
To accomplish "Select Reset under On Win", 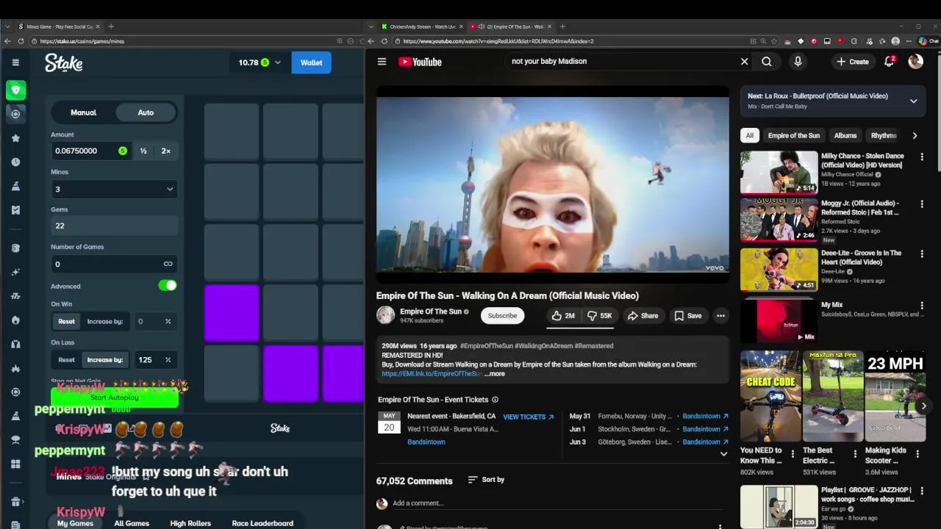I will 66,321.
